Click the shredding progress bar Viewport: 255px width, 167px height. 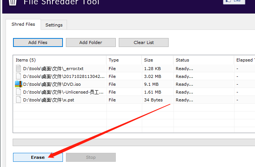134,142
